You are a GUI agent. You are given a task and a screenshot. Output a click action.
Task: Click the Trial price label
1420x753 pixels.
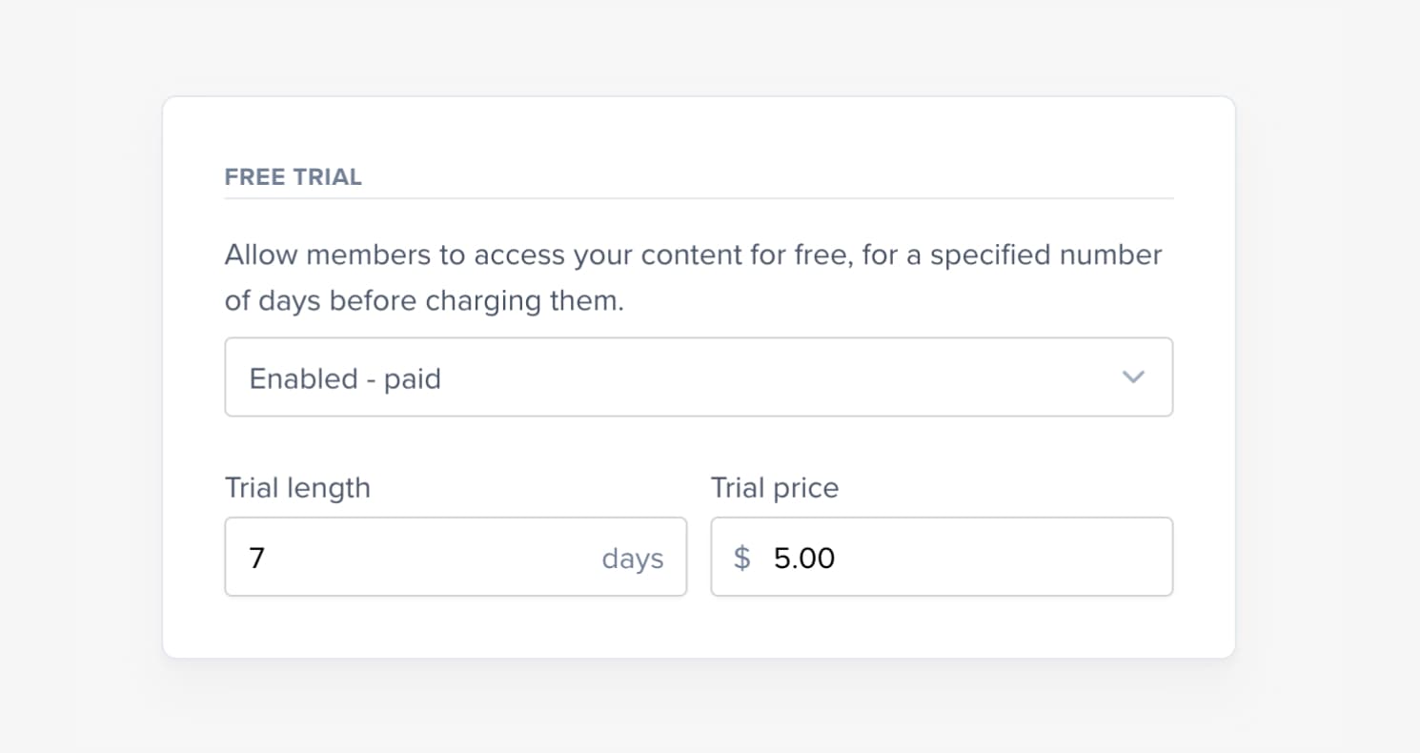pyautogui.click(x=774, y=487)
